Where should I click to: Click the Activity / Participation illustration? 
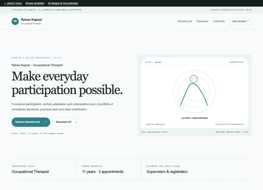(x=194, y=92)
